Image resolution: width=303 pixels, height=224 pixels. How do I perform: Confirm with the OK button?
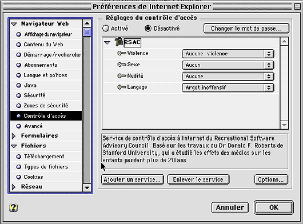(274, 207)
